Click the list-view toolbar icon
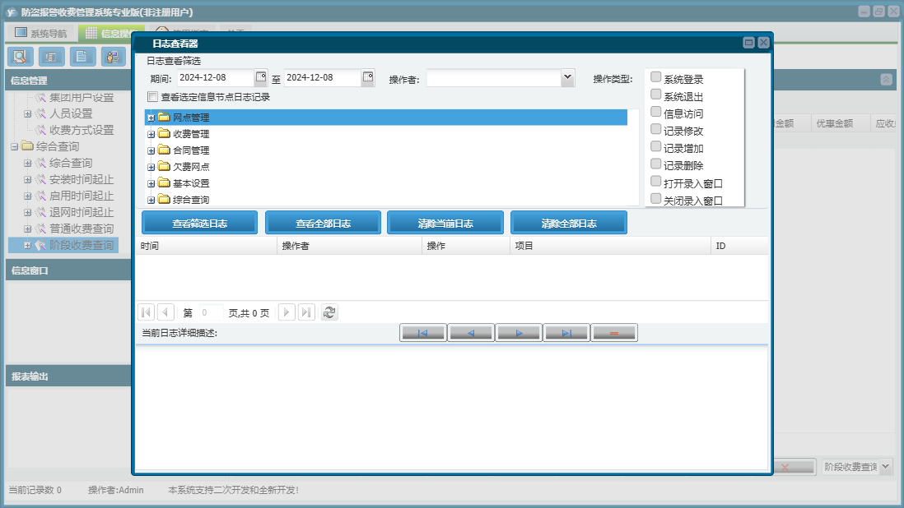The image size is (904, 508). [51, 57]
